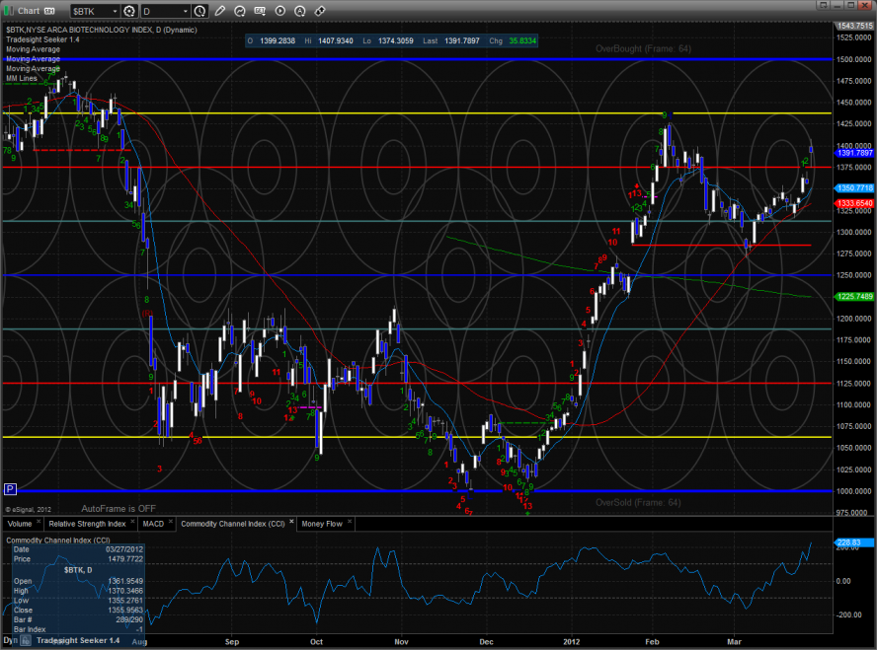Select the pencil drawing tool
The width and height of the screenshot is (877, 650).
coord(219,11)
